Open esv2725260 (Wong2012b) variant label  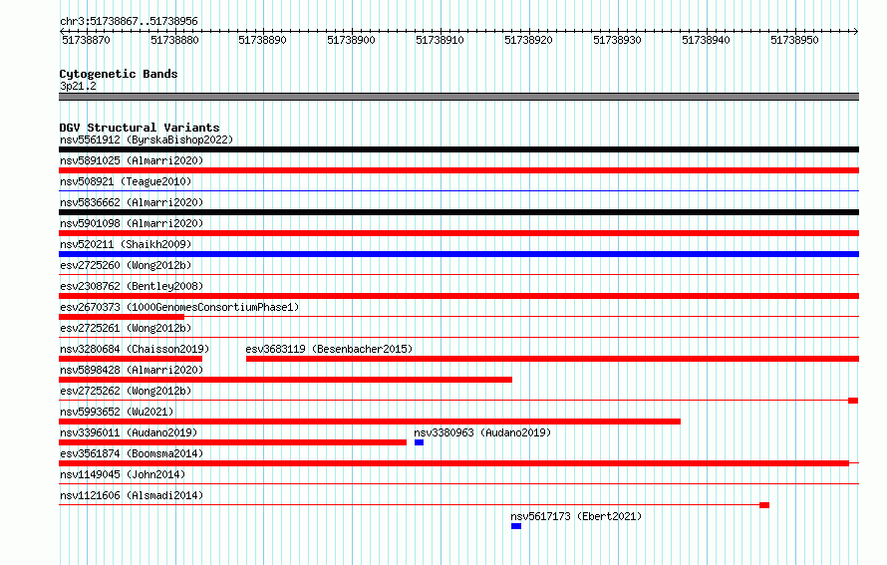126,265
